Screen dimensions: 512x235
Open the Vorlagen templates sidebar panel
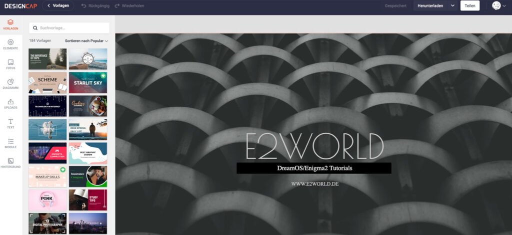pyautogui.click(x=10, y=24)
